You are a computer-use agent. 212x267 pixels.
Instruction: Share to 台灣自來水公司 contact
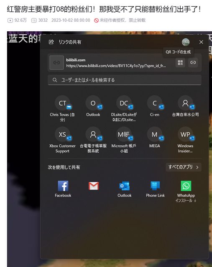[185, 106]
